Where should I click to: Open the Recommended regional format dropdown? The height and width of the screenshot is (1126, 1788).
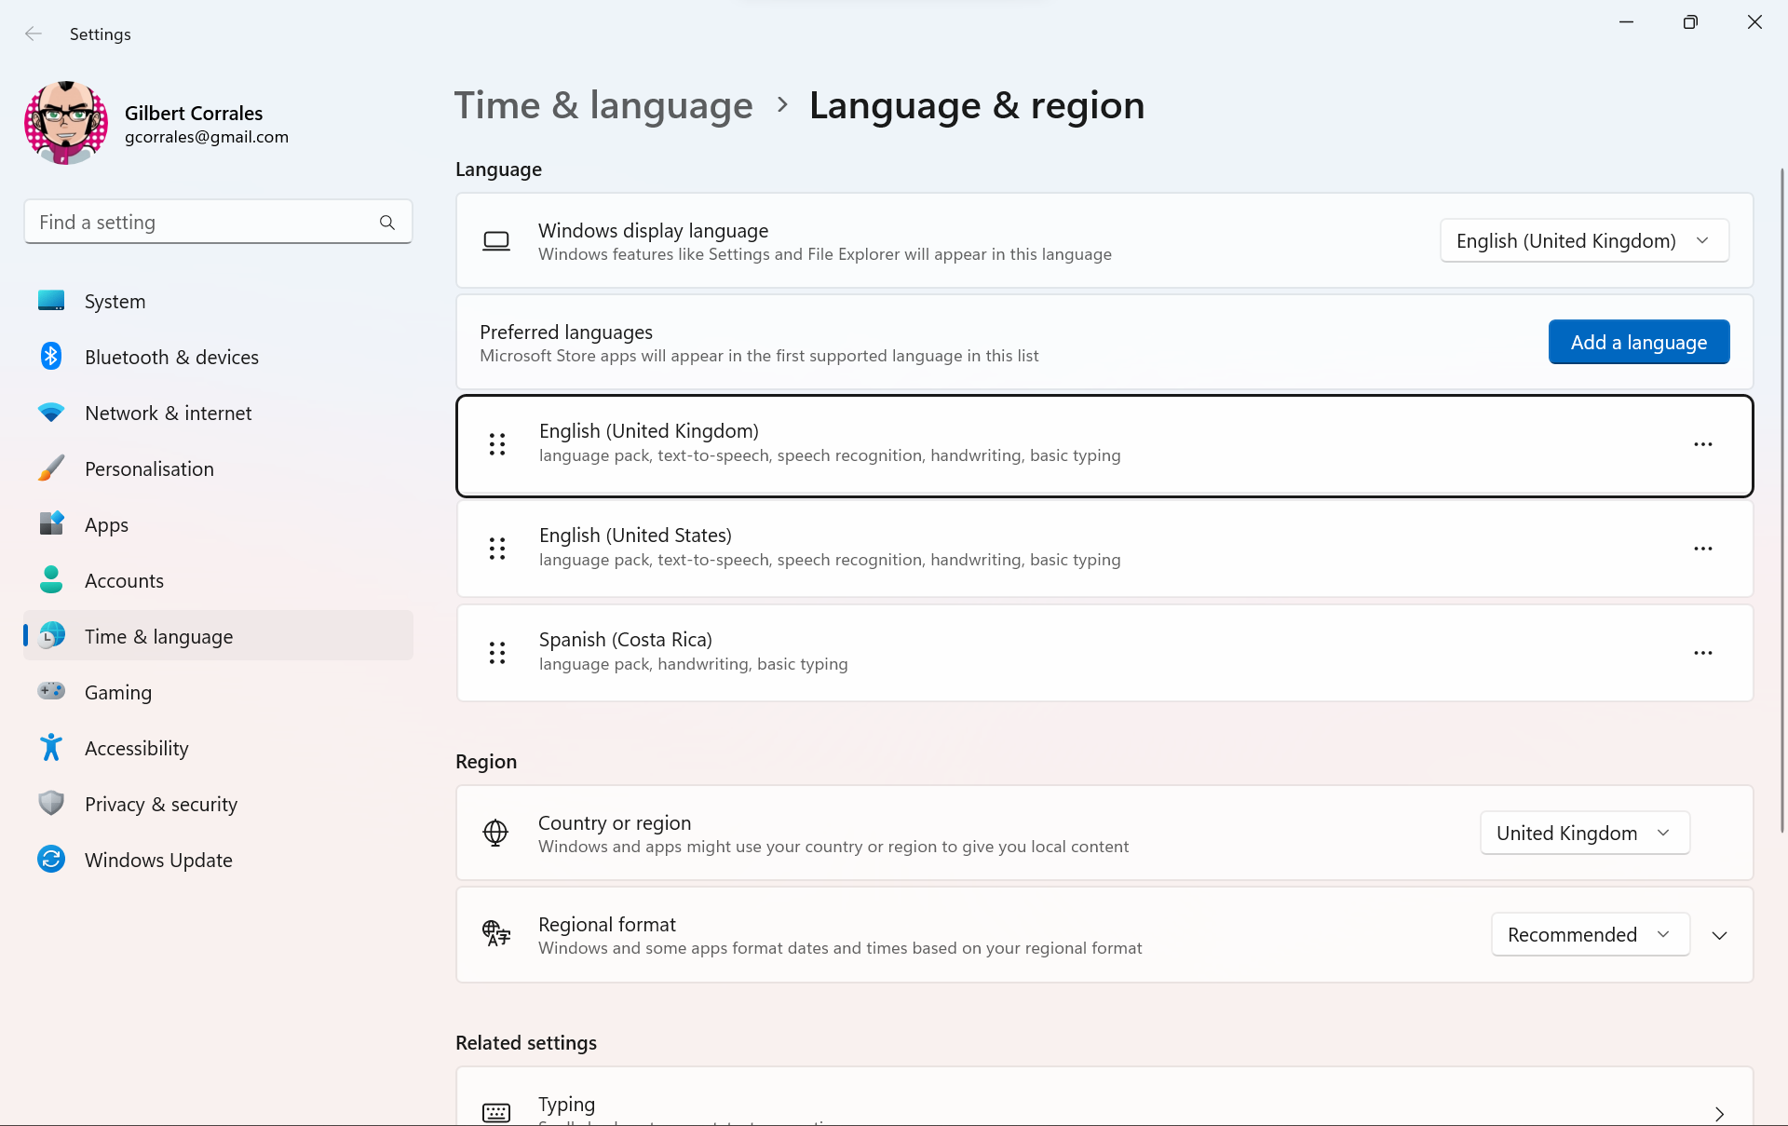click(x=1590, y=934)
